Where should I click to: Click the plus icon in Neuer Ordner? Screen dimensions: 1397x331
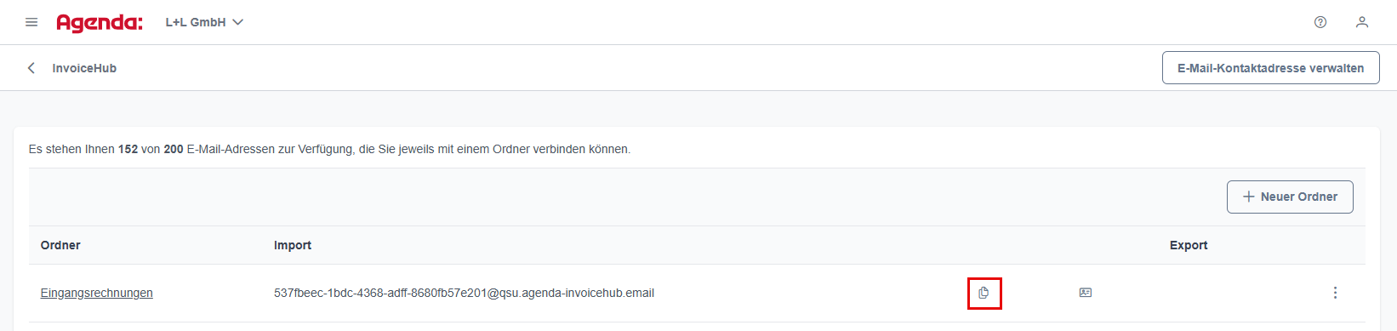[x=1249, y=197]
